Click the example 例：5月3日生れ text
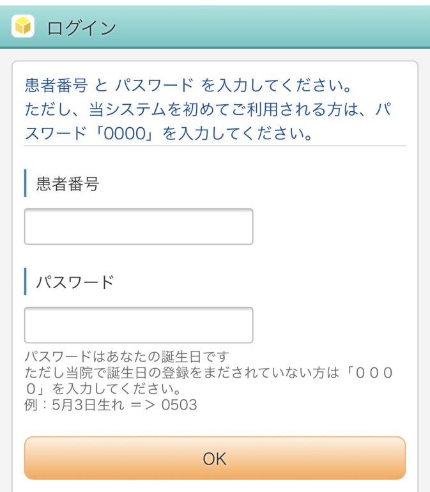 tap(74, 404)
